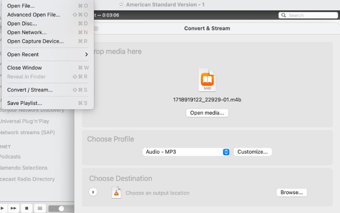Click the VLC cone output file icon
This screenshot has width=340, height=213.
(x=116, y=193)
